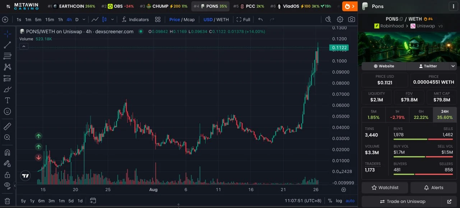Set the chart interval to 1s
Image resolution: width=460 pixels, height=208 pixels.
pos(19,19)
